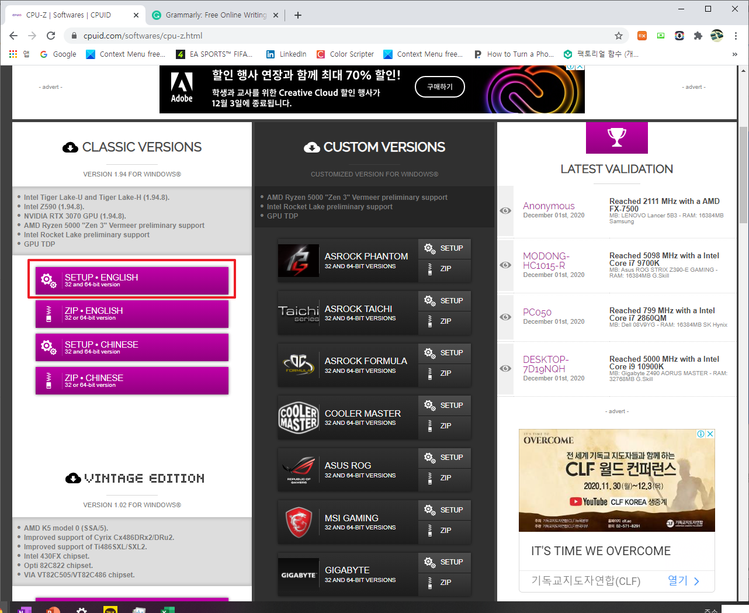Open the first orange extension icon in the toolbar
This screenshot has width=749, height=613.
pos(642,36)
